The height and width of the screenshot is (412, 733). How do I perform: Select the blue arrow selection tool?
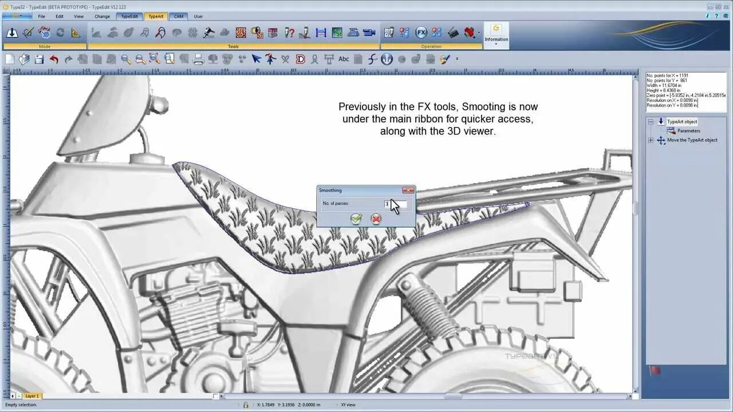(256, 59)
